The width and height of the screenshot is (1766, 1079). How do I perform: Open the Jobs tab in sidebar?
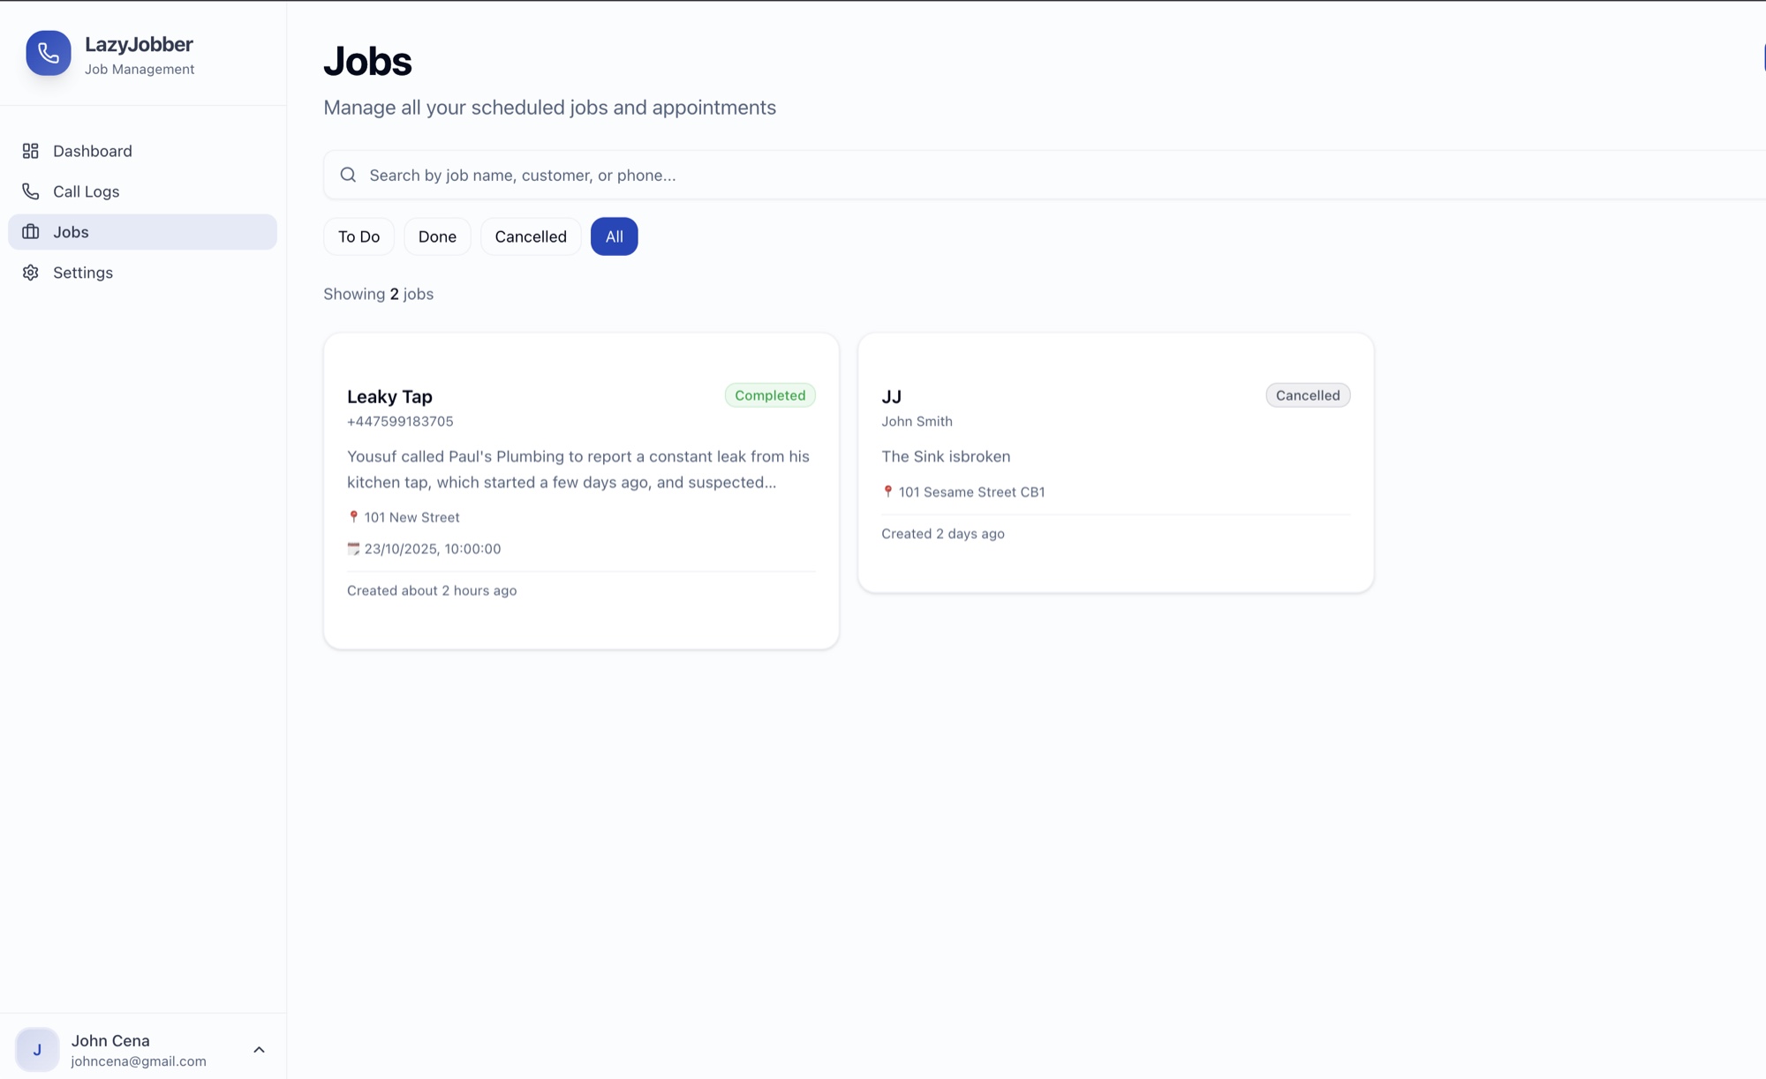71,231
